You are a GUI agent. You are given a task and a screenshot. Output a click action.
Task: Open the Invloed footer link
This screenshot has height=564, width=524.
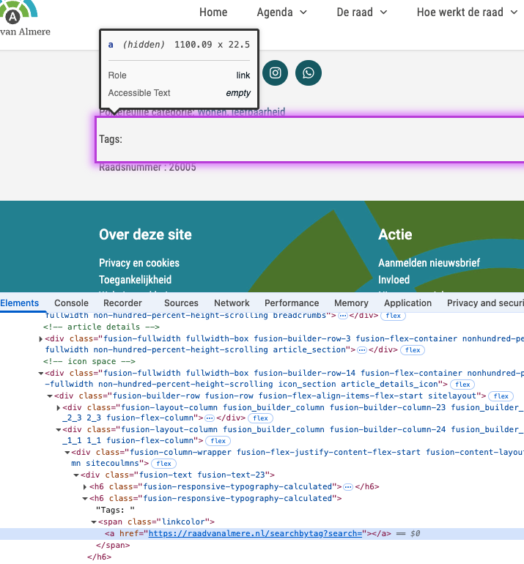(x=394, y=280)
